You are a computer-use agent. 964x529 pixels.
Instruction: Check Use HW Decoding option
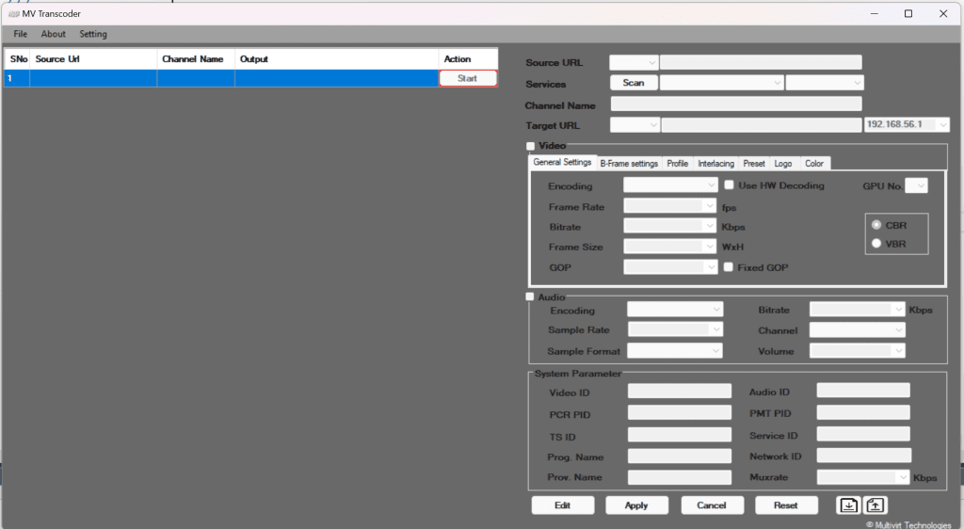pos(729,185)
